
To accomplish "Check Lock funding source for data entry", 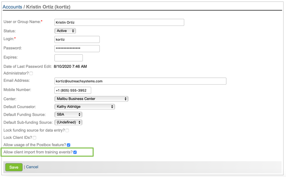I will pyautogui.click(x=67, y=130).
